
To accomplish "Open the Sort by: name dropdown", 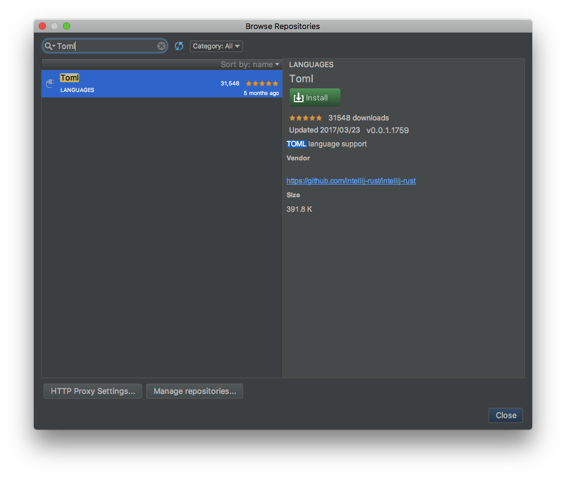I will [x=250, y=64].
